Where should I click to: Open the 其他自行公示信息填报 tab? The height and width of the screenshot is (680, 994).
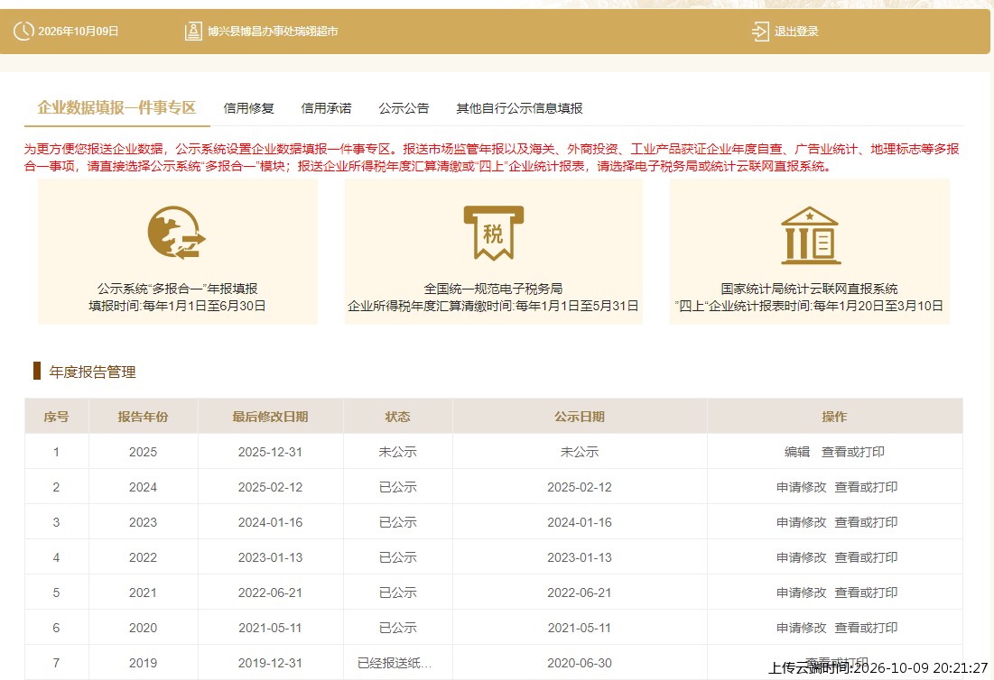[519, 108]
